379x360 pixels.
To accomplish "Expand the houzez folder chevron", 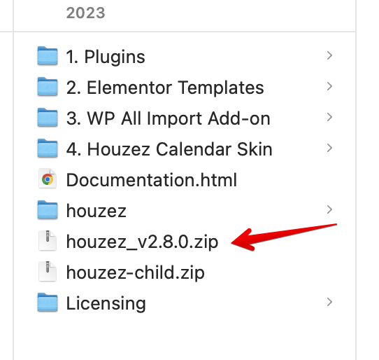I will click(329, 209).
